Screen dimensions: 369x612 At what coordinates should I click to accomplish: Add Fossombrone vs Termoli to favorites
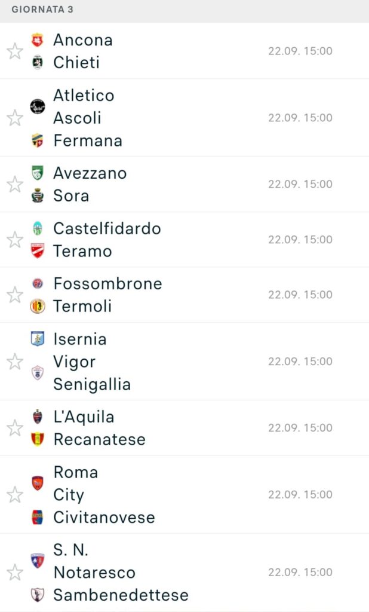15,295
